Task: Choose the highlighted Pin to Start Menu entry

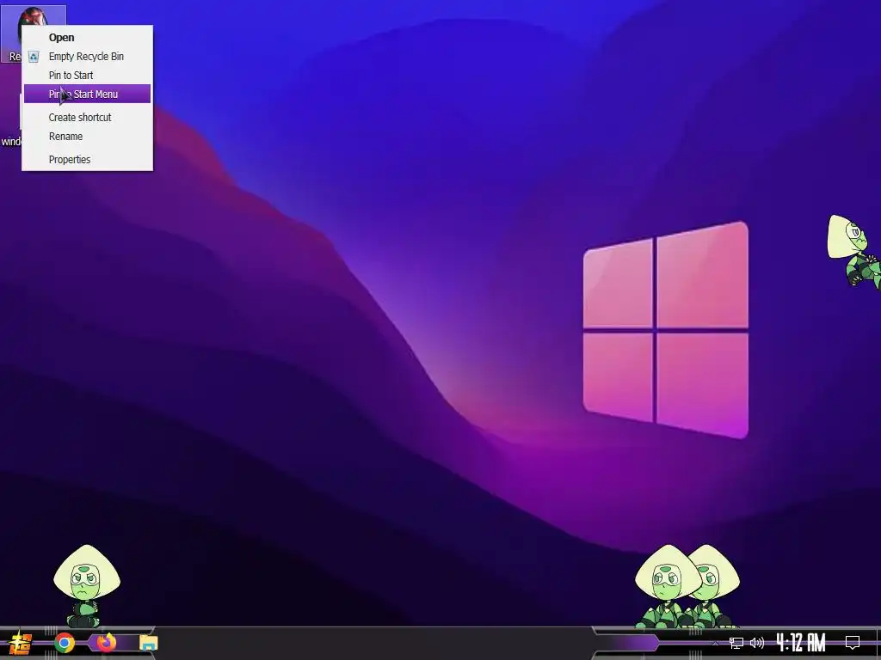Action: [x=87, y=94]
